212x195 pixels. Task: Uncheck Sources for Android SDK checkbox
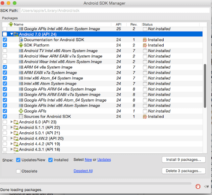pos(5,116)
